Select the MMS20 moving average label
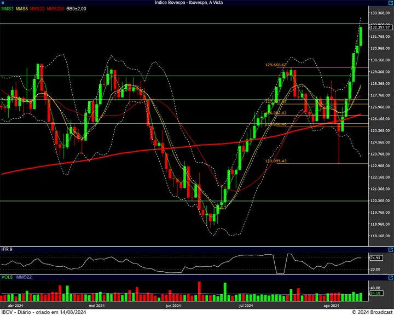This screenshot has width=394, height=315. (37, 9)
